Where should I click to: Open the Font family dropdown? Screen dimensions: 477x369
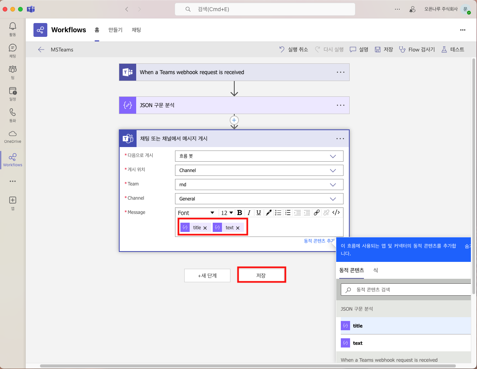click(196, 213)
